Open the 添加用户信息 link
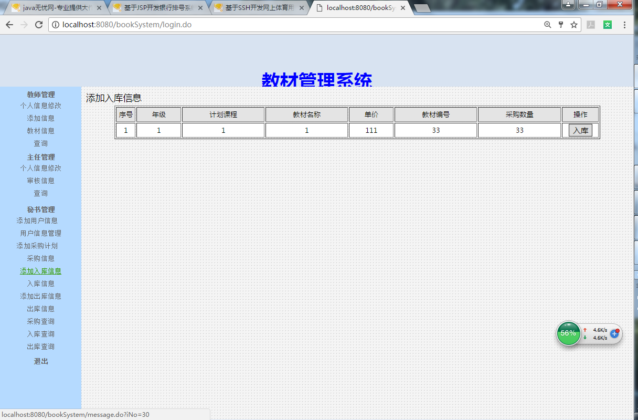Viewport: 638px width, 420px height. click(x=37, y=220)
